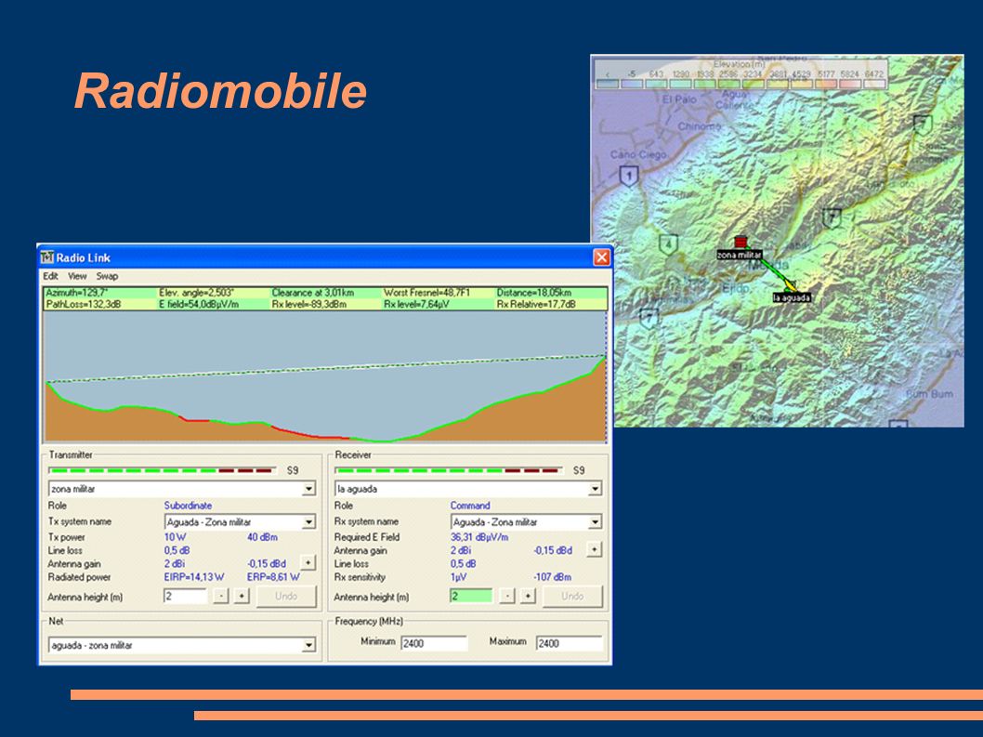Click the Elev. angle=2,503° readout
Image resolution: width=983 pixels, height=737 pixels.
pyautogui.click(x=197, y=293)
